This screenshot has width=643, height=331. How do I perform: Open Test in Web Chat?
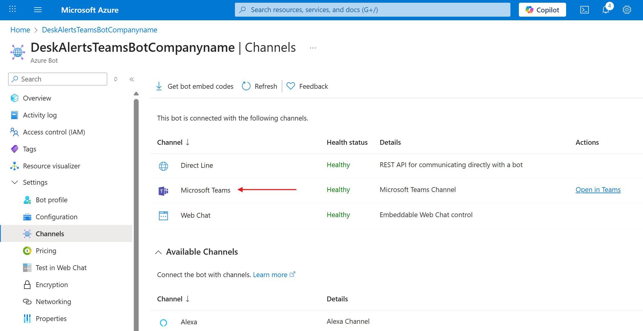(x=61, y=267)
